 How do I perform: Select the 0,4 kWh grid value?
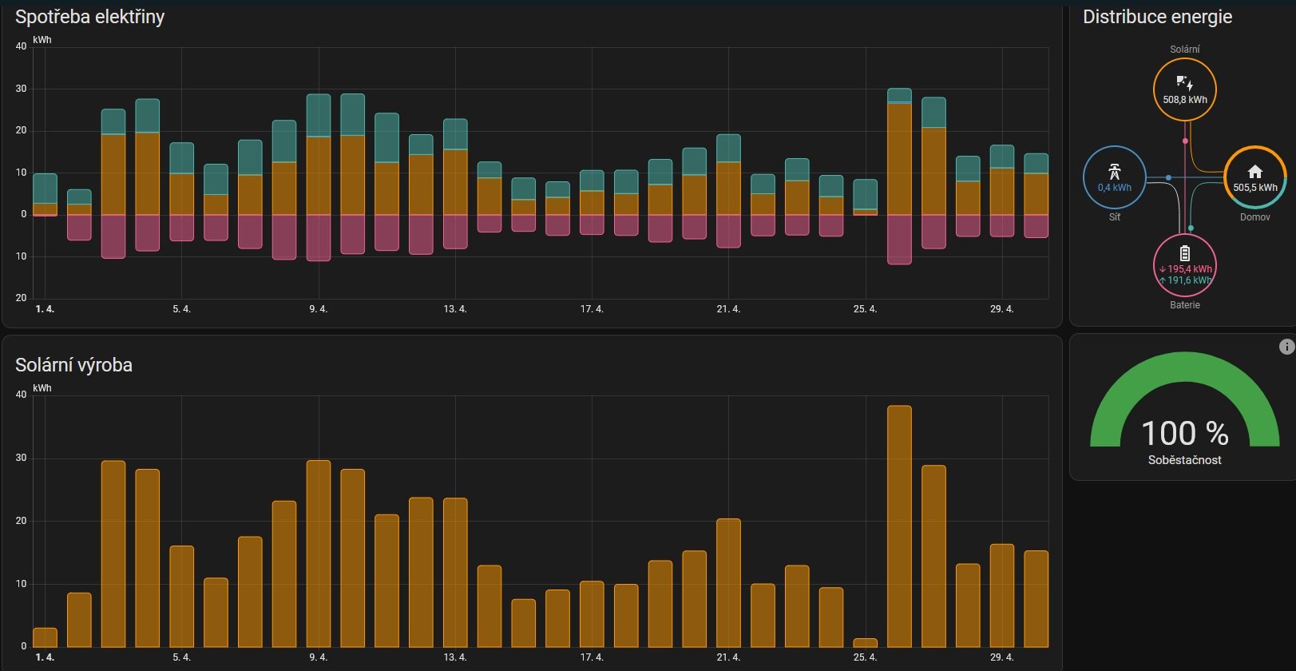[1114, 188]
